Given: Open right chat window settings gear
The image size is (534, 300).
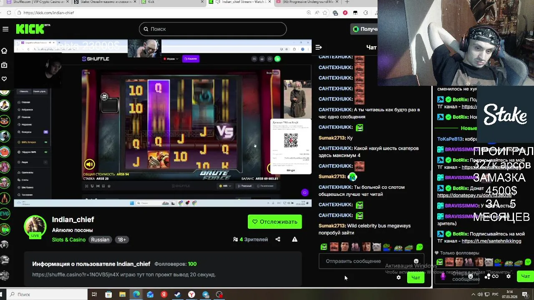Looking at the screenshot, I should 508,276.
